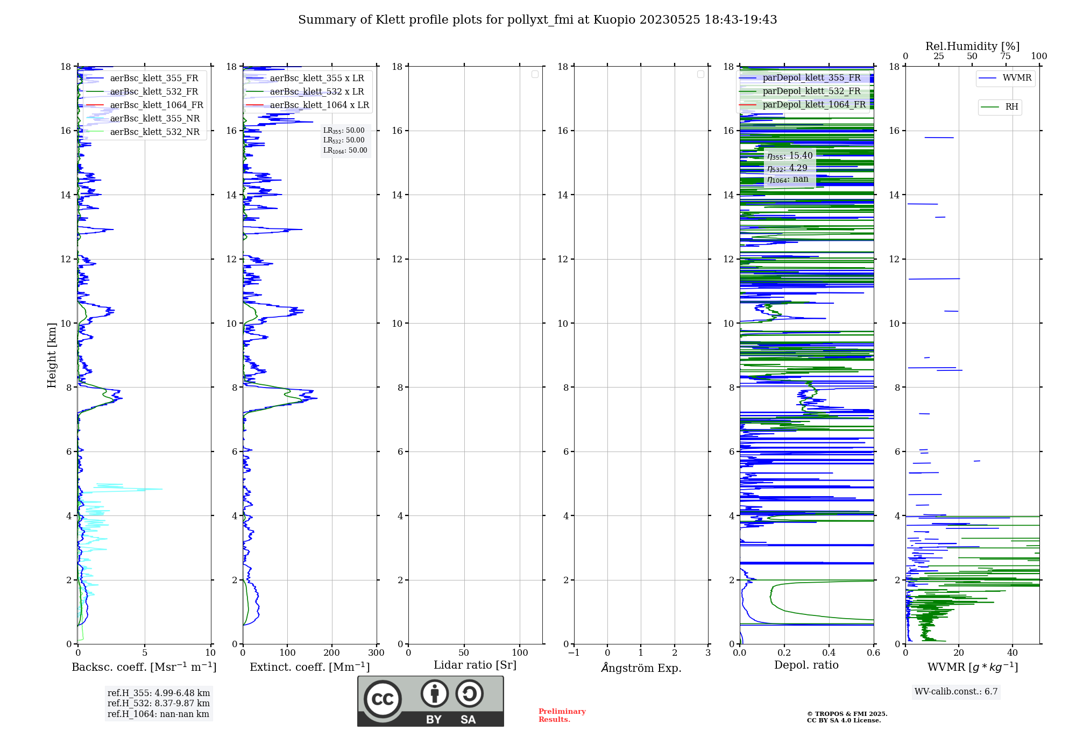This screenshot has width=1076, height=731.
Task: Click the WV-calib.const.: 6.7 text
Action: (956, 692)
